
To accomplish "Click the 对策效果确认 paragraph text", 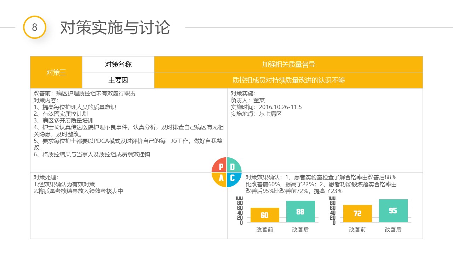I will coord(321,184).
